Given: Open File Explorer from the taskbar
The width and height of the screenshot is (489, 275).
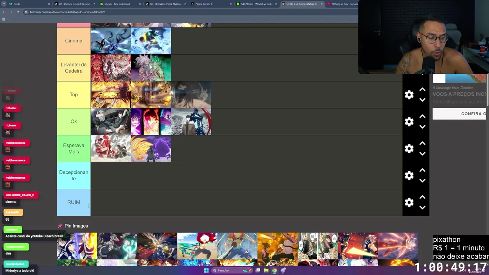Looking at the screenshot, I should click(x=266, y=270).
